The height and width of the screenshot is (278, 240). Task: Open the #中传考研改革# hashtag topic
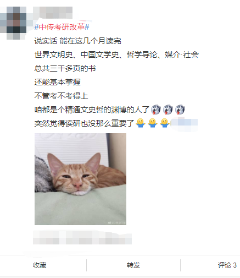(x=62, y=27)
